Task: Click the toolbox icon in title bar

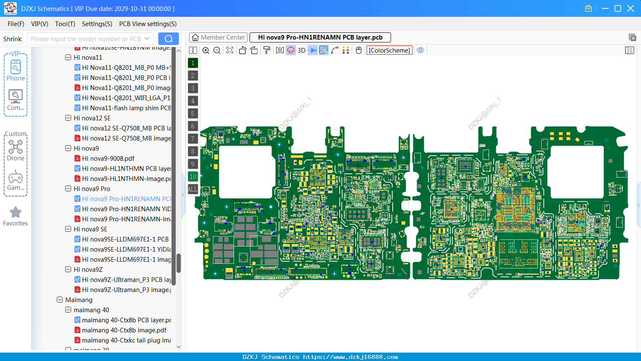Action: pos(588,8)
